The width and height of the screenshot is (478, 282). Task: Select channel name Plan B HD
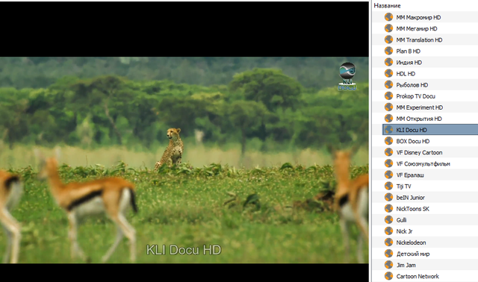[409, 51]
